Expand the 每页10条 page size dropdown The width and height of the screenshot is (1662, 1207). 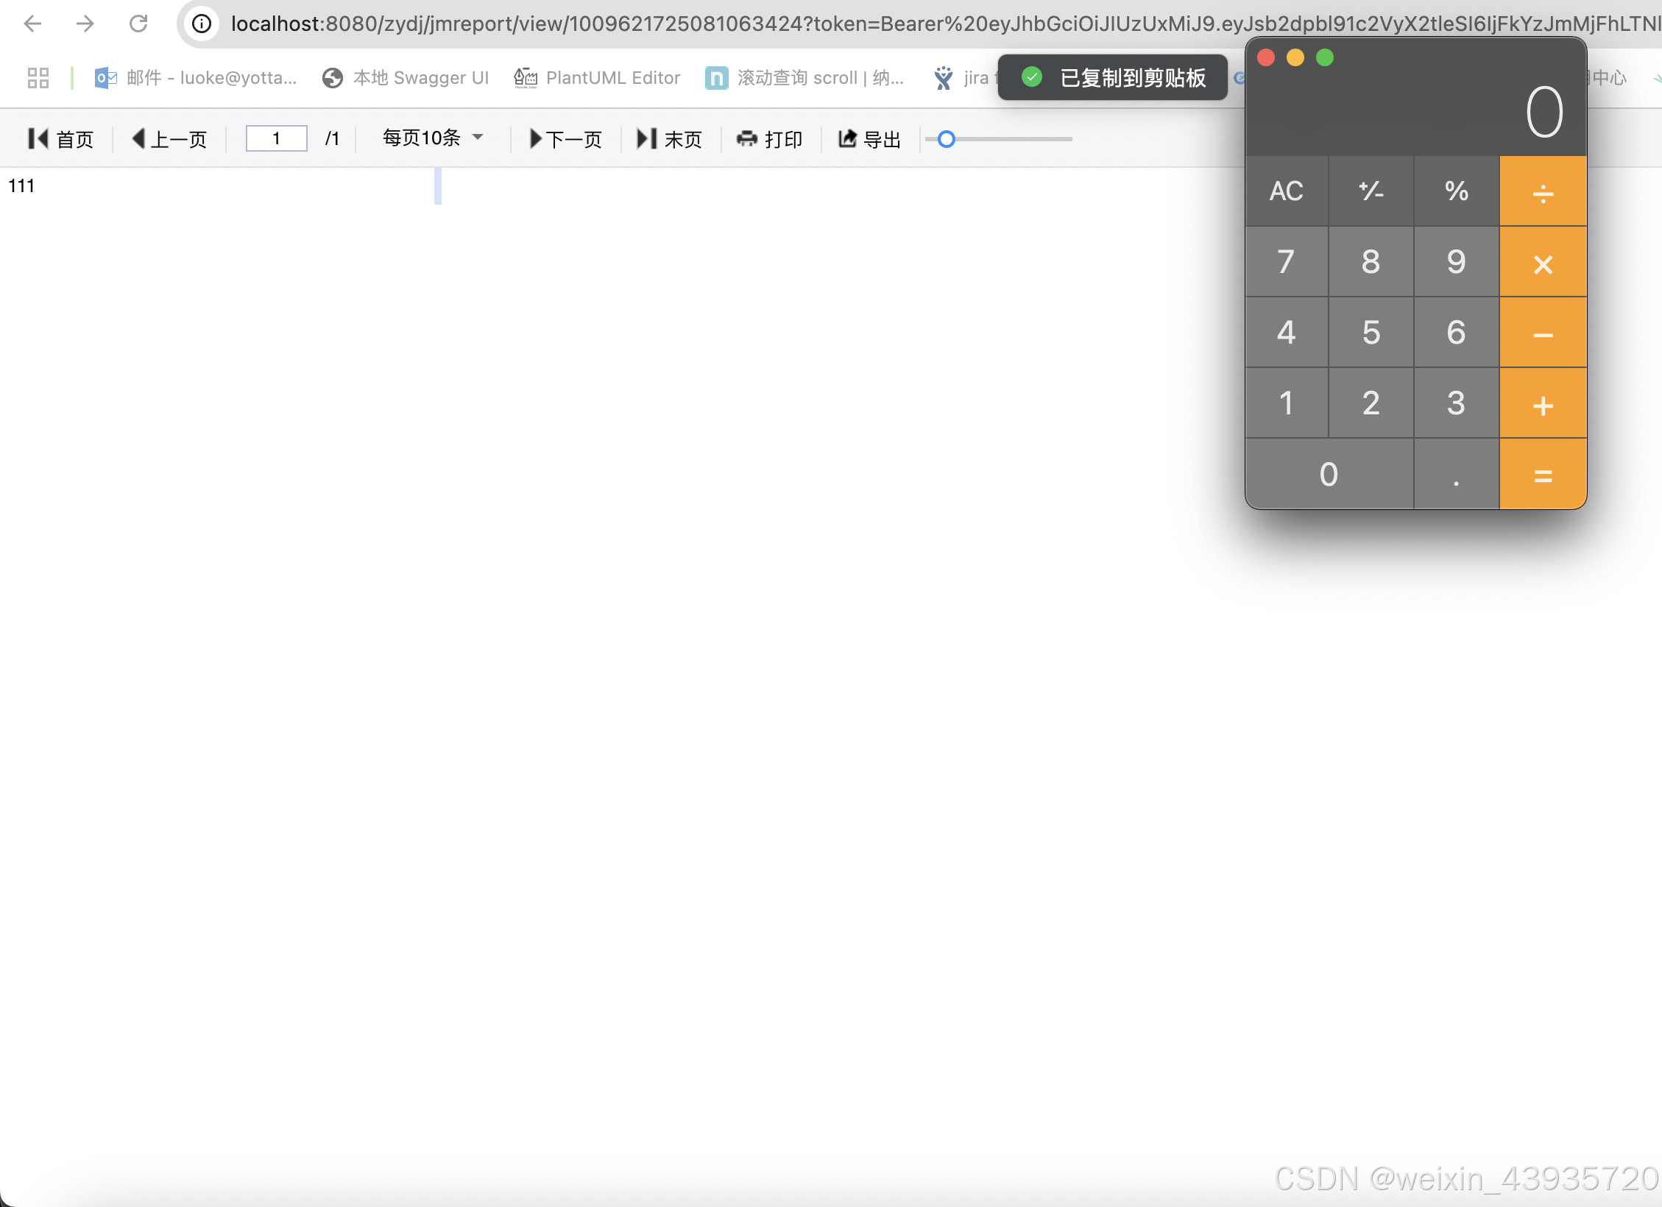(x=433, y=138)
